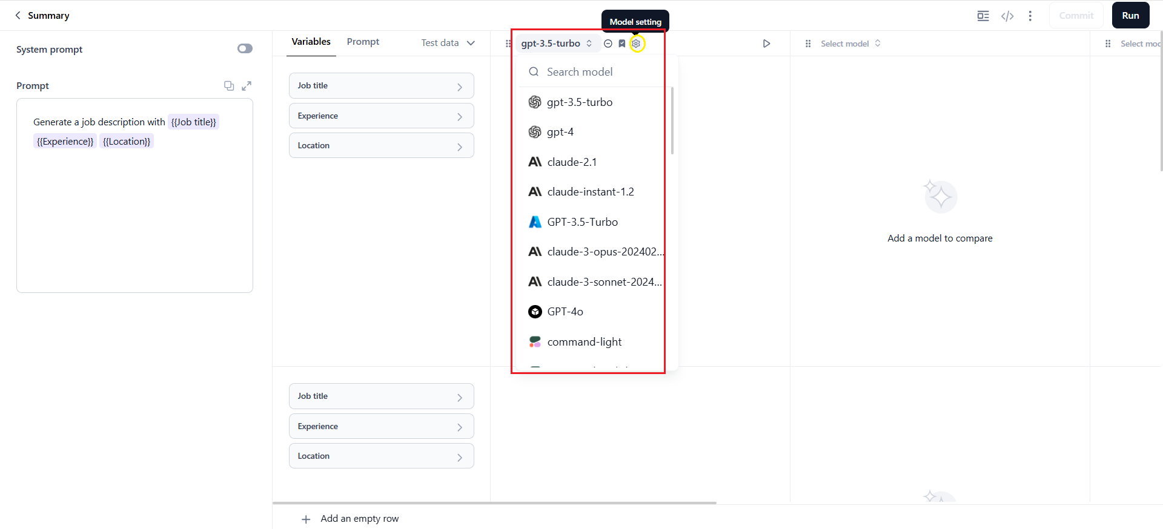
Task: Expand the second row Experience variable
Action: [x=382, y=426]
